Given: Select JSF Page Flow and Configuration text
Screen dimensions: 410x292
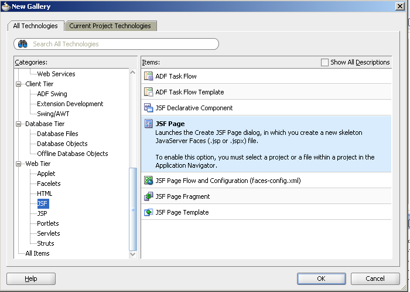Looking at the screenshot, I should point(228,181).
